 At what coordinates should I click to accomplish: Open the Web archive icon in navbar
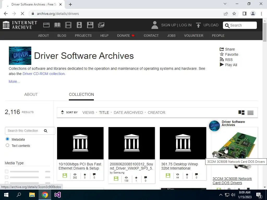(46, 25)
